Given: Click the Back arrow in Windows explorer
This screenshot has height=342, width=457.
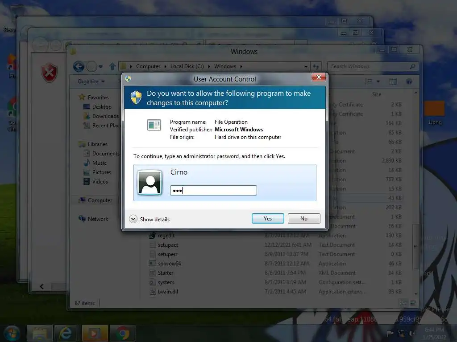Looking at the screenshot, I should click(79, 67).
